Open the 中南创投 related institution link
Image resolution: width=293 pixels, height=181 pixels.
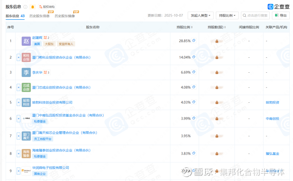272,119
